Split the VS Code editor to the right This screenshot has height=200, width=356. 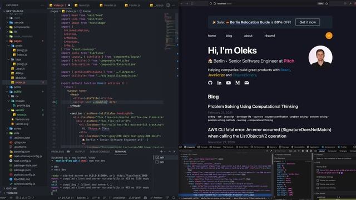click(168, 5)
